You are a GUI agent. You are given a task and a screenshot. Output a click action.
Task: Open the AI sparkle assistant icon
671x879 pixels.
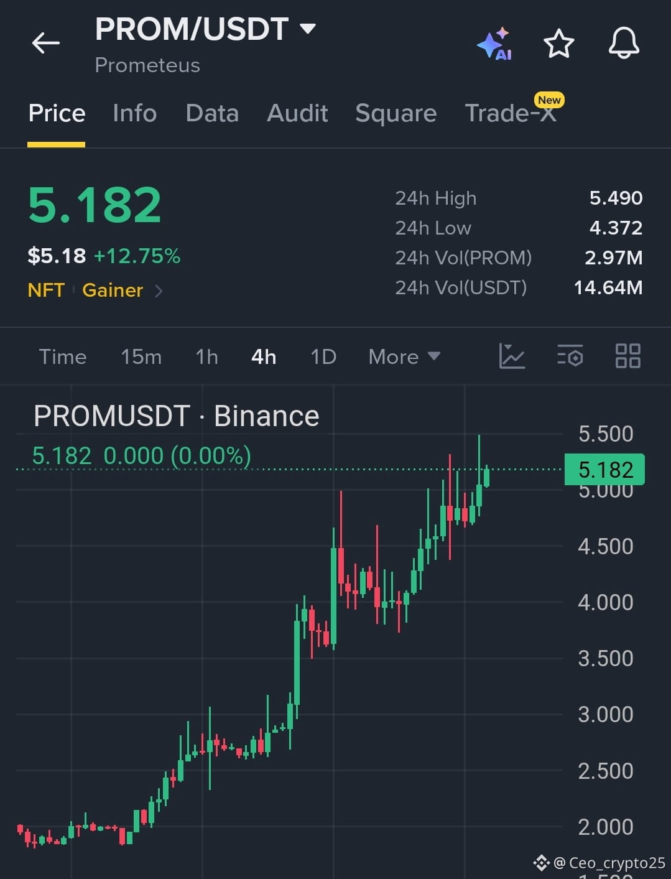click(494, 44)
